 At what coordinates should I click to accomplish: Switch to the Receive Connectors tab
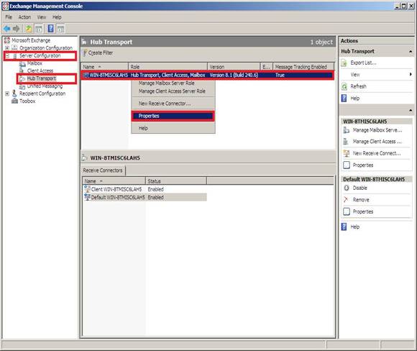pyautogui.click(x=103, y=170)
